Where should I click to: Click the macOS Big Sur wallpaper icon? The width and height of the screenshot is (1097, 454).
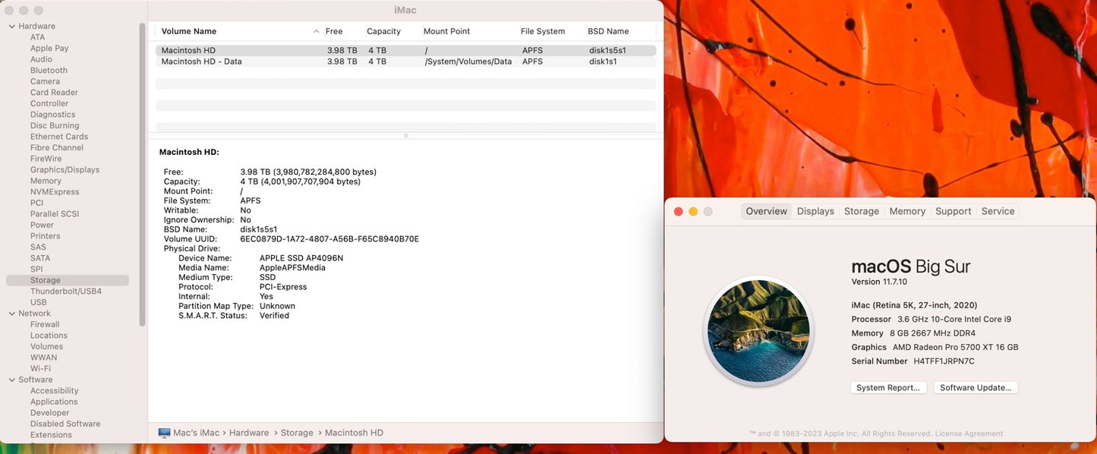tap(758, 331)
